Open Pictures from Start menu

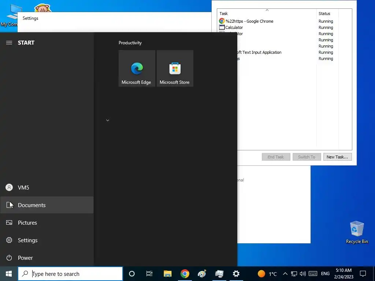click(47, 223)
